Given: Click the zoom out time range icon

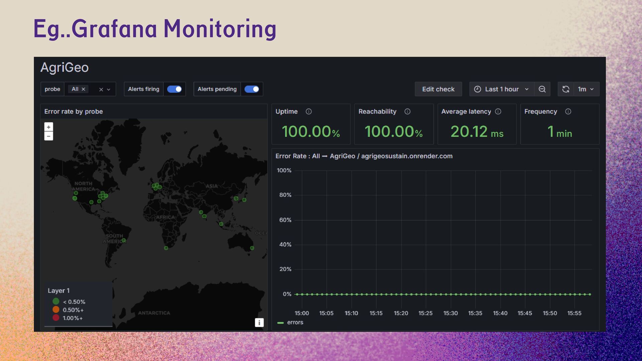Looking at the screenshot, I should (542, 89).
